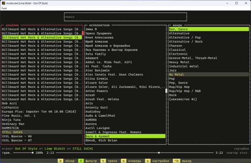Select album Ninja Tuna
The height and width of the screenshot is (163, 251).
(42, 120)
